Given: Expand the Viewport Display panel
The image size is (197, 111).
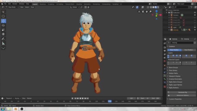Looking at the screenshot, I should 175,76.
